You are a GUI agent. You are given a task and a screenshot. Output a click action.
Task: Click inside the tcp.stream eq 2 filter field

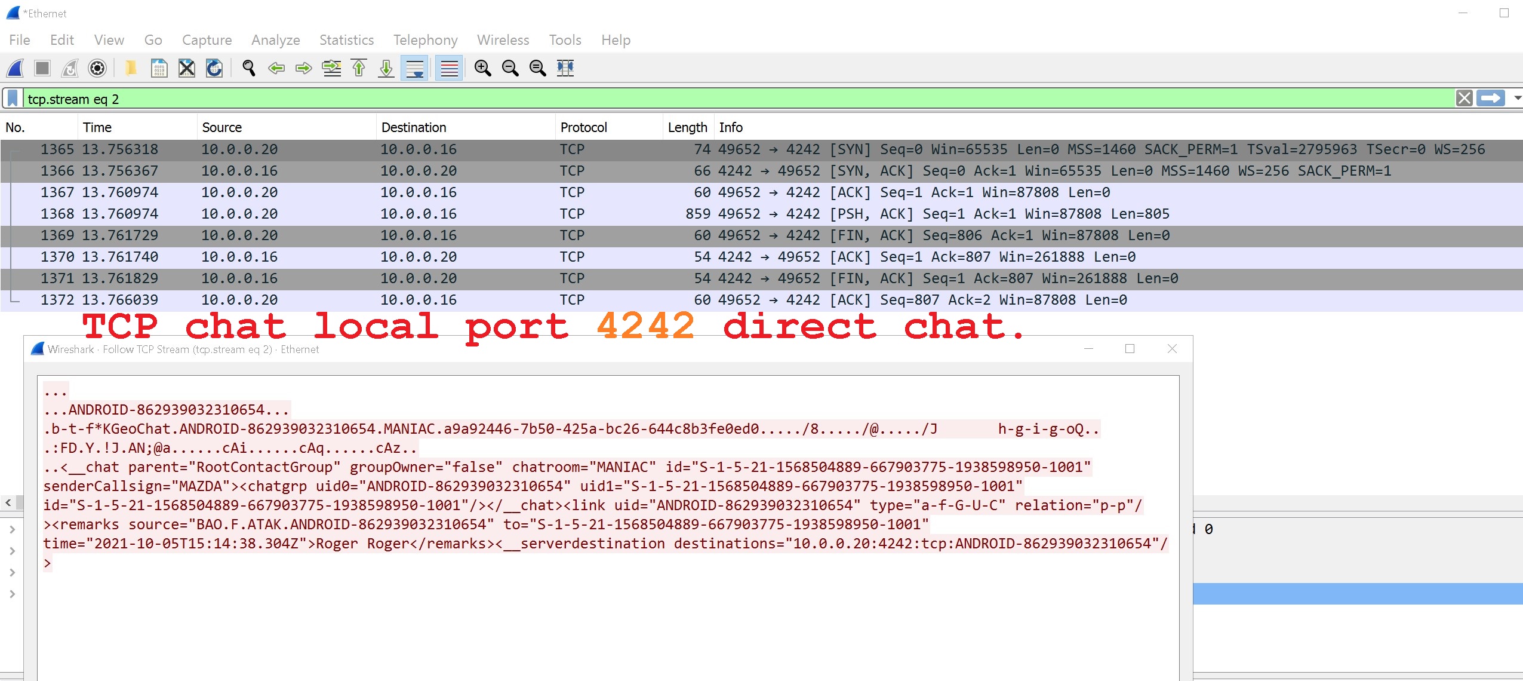716,99
